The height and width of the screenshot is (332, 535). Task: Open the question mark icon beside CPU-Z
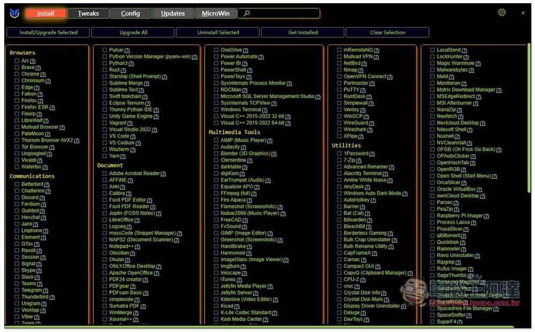(363, 280)
